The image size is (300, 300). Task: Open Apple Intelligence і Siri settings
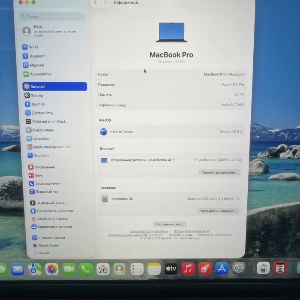[49, 147]
